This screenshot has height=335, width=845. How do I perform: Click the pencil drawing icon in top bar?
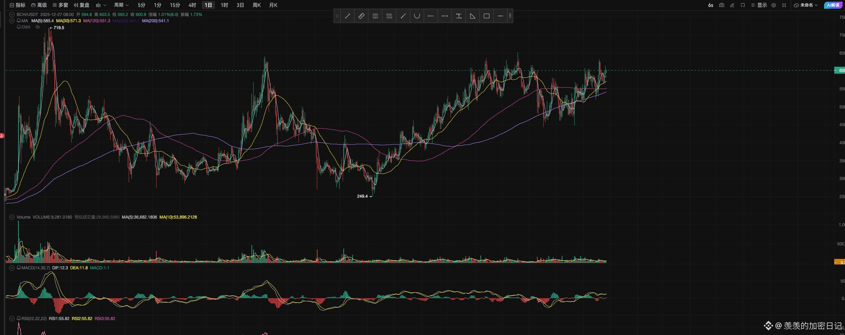[732, 5]
